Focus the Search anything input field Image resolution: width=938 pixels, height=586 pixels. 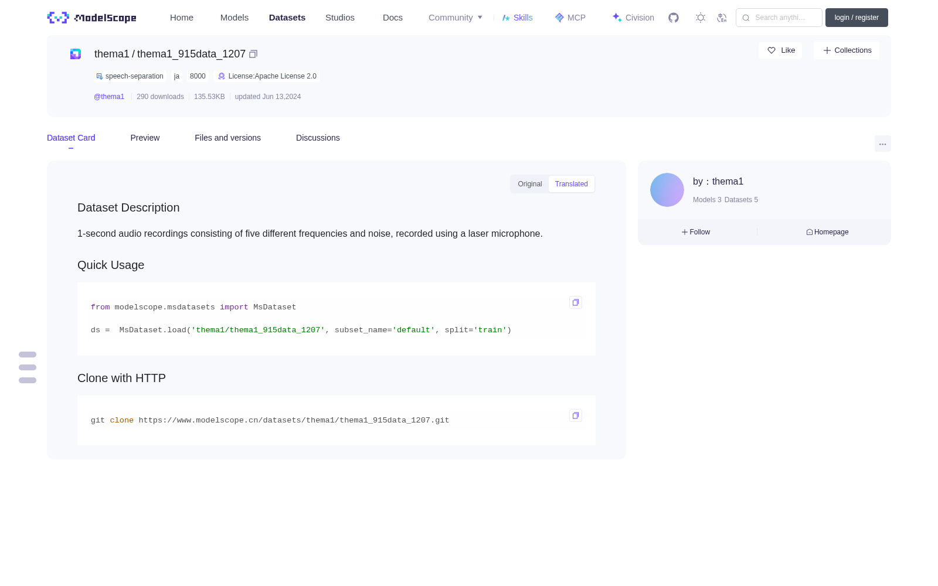pos(779,18)
